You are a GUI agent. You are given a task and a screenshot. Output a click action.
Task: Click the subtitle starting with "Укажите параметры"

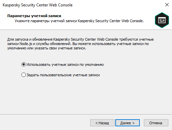point(79,21)
